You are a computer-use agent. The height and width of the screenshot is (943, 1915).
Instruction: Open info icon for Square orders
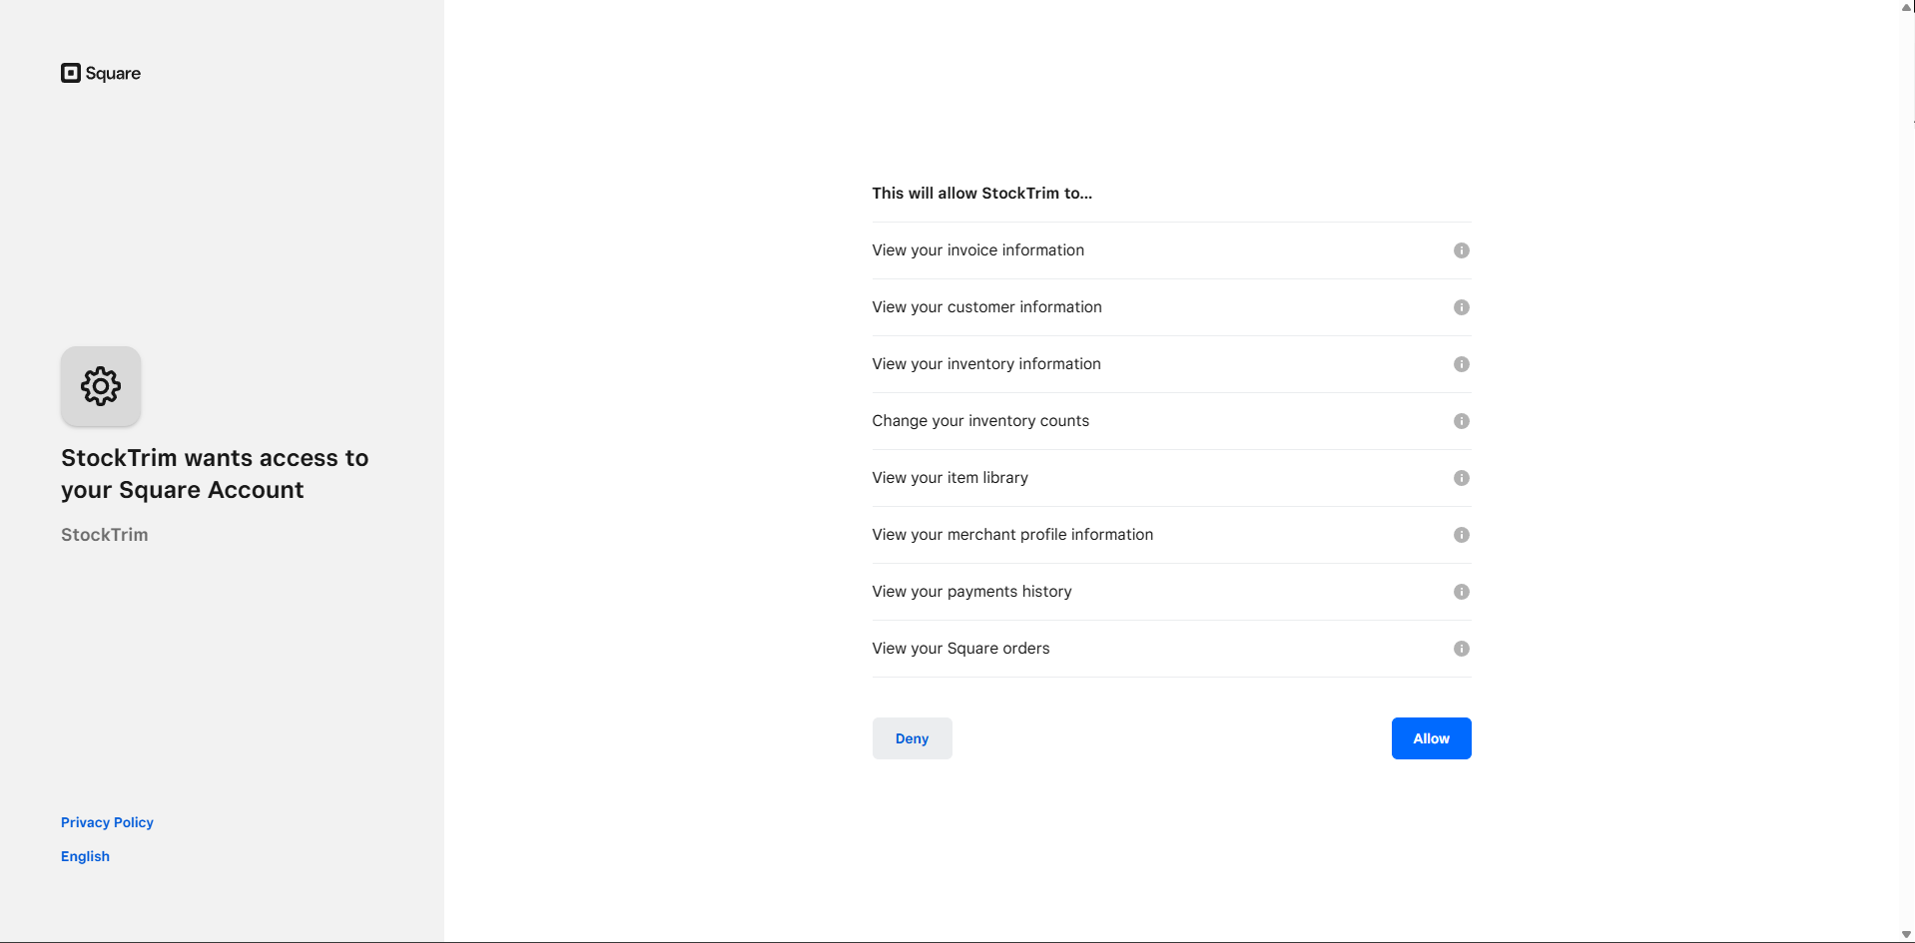[1461, 649]
